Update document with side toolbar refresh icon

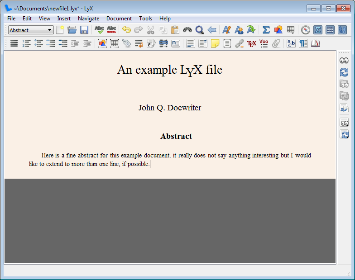[x=344, y=72]
